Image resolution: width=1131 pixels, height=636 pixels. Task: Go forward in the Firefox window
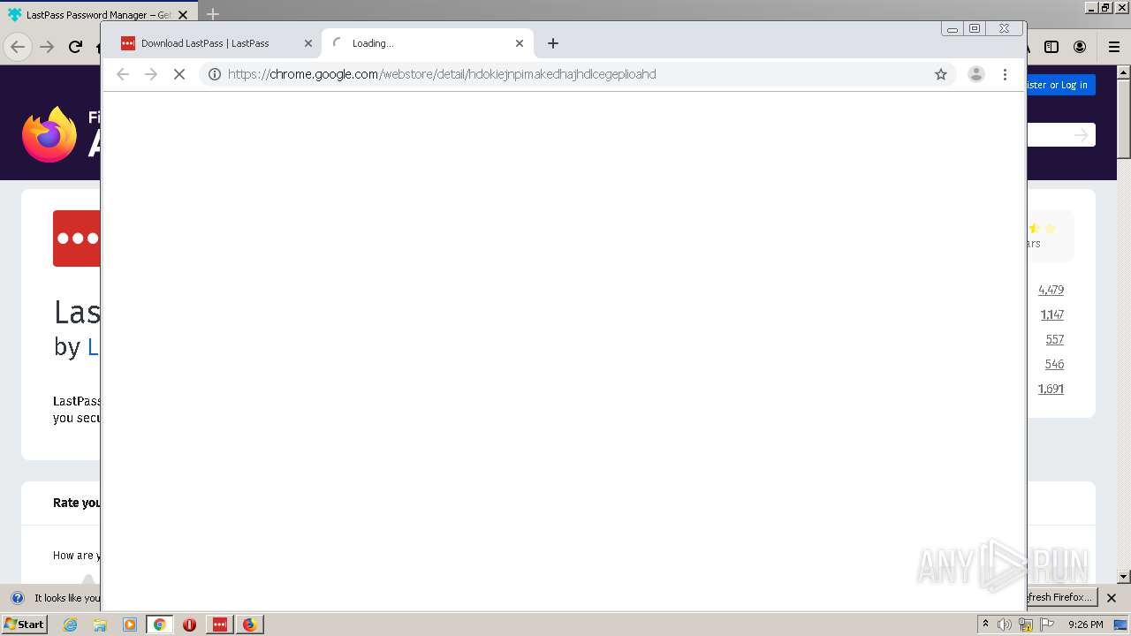pos(47,47)
